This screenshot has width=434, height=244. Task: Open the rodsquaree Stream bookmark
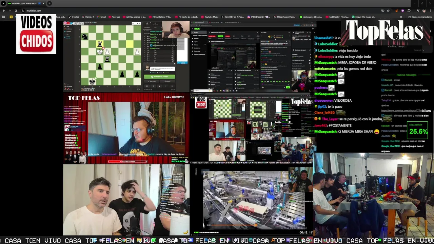coord(311,17)
